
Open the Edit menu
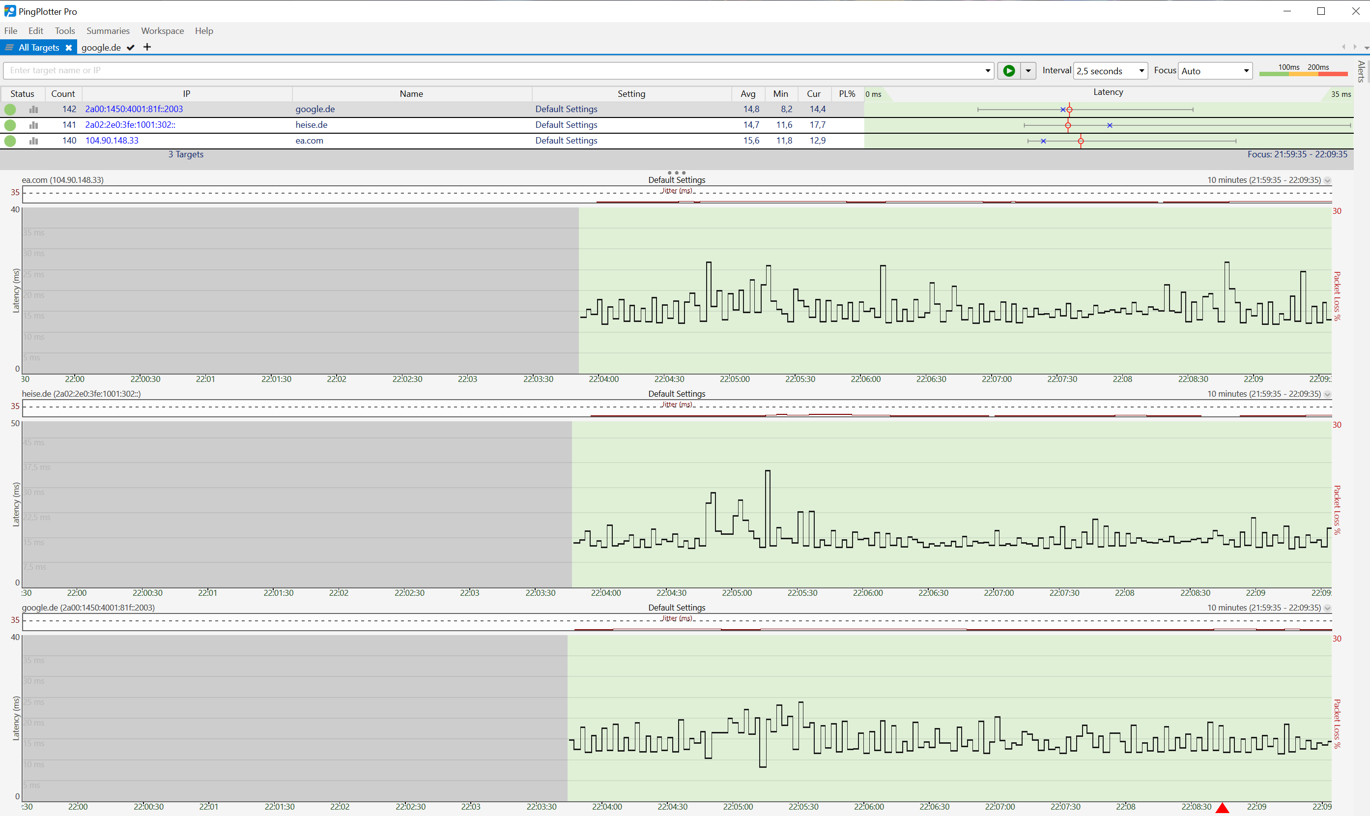36,31
